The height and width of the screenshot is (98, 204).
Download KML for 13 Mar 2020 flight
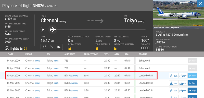coord(174,90)
